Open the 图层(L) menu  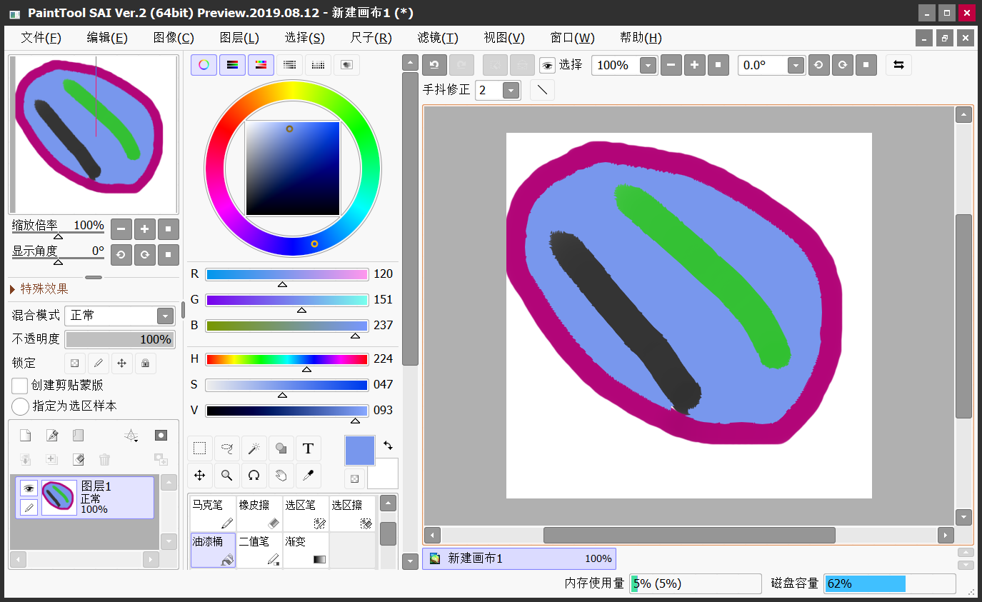pos(239,38)
